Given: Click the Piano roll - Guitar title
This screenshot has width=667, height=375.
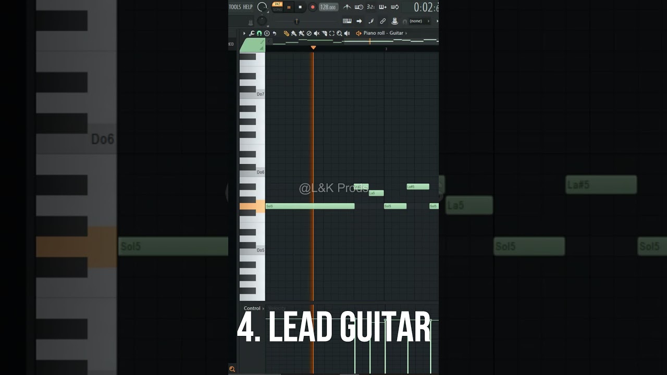Looking at the screenshot, I should tap(384, 33).
